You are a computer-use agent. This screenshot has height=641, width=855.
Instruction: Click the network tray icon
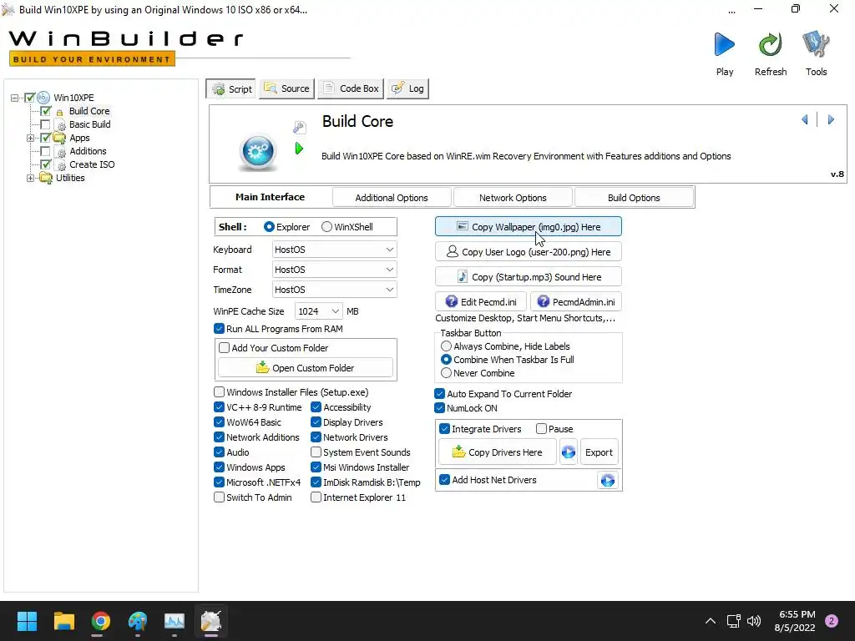(733, 621)
